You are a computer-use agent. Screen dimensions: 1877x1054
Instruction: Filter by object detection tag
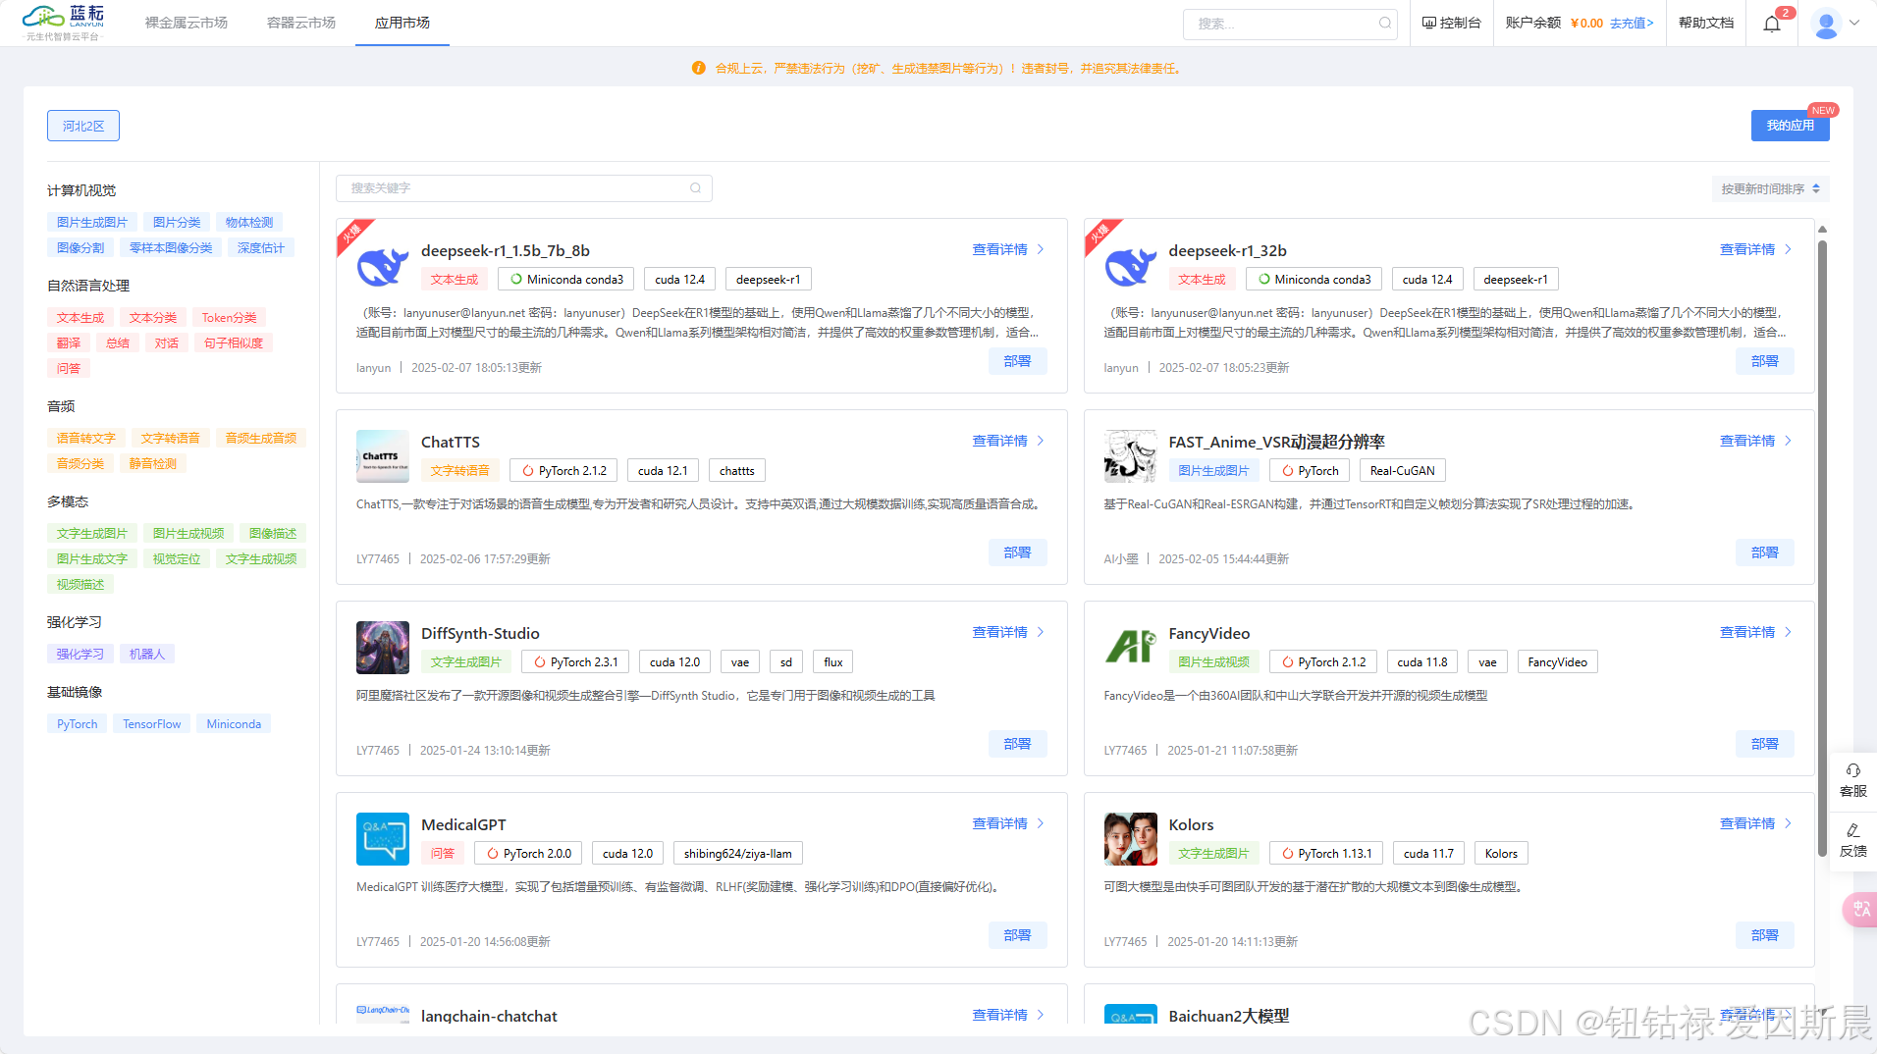point(249,223)
